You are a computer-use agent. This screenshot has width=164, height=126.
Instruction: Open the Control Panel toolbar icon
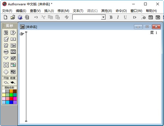(143, 17)
